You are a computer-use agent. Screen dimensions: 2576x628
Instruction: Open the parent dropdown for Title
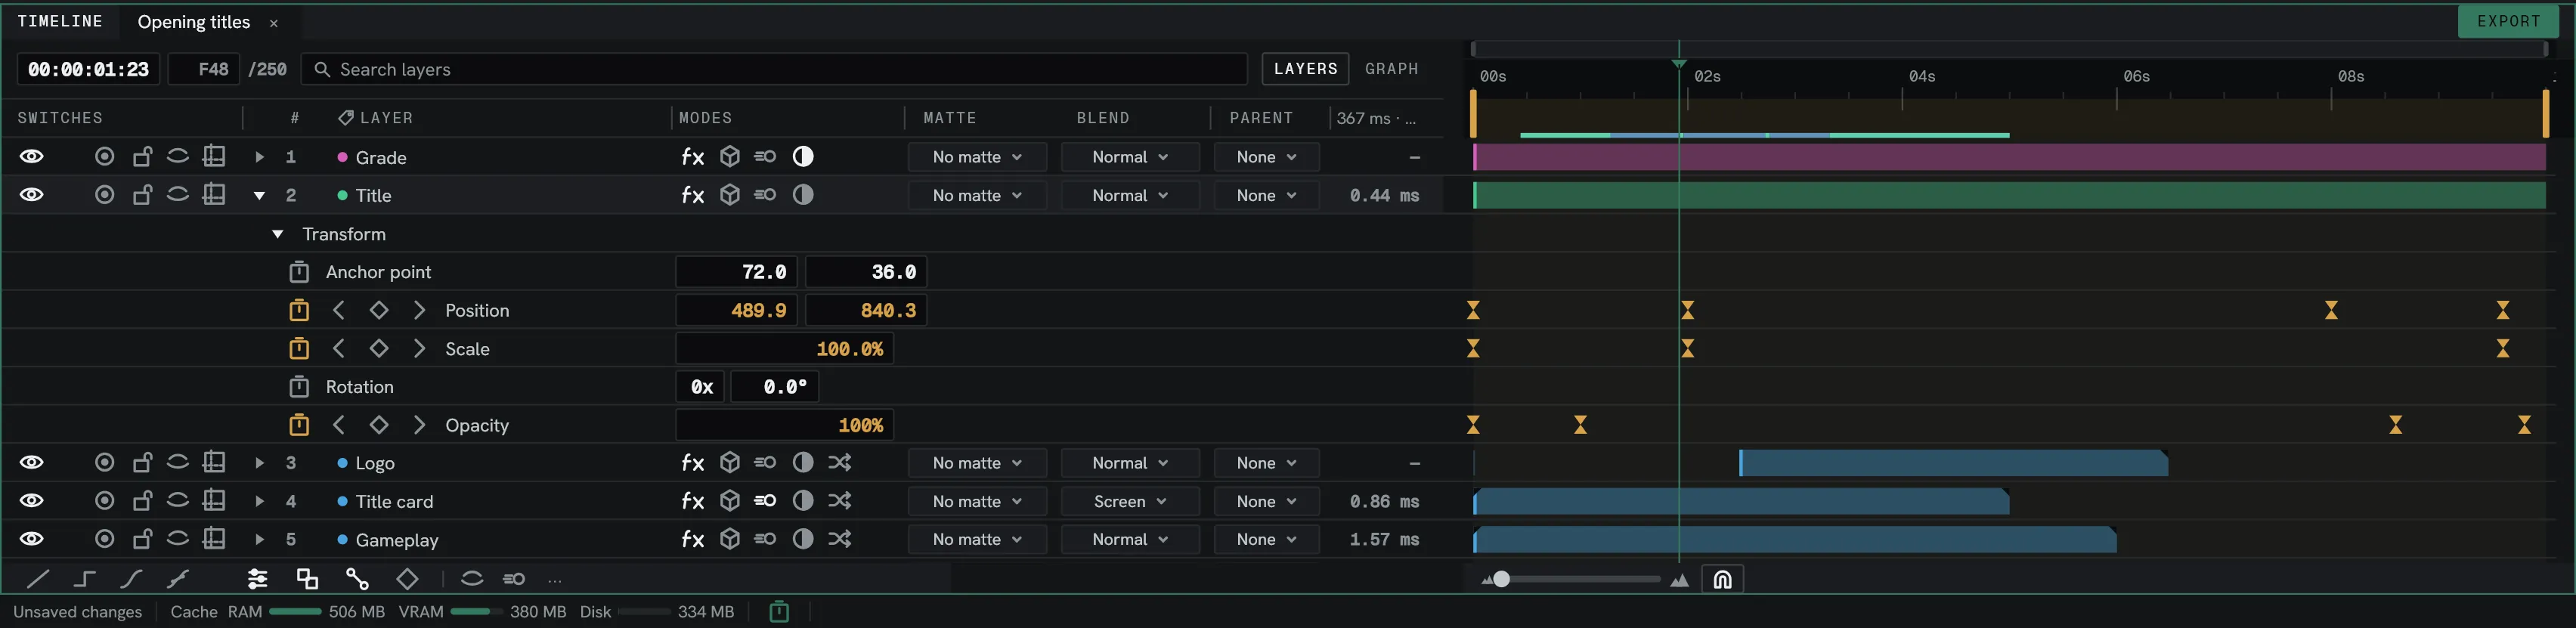click(1266, 195)
